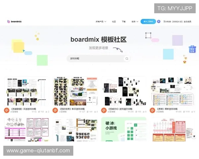Click the views eye icon on 《纸嫁衣4》card
Screen dimensions: 199x159
coord(129,112)
